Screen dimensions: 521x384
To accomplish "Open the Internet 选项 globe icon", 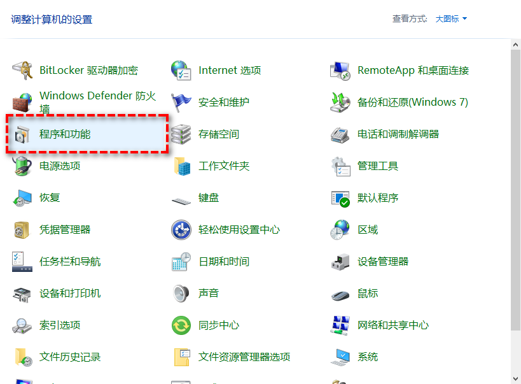I will (x=181, y=70).
